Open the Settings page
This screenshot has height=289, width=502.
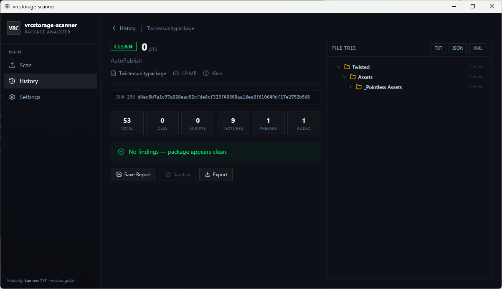[50, 97]
